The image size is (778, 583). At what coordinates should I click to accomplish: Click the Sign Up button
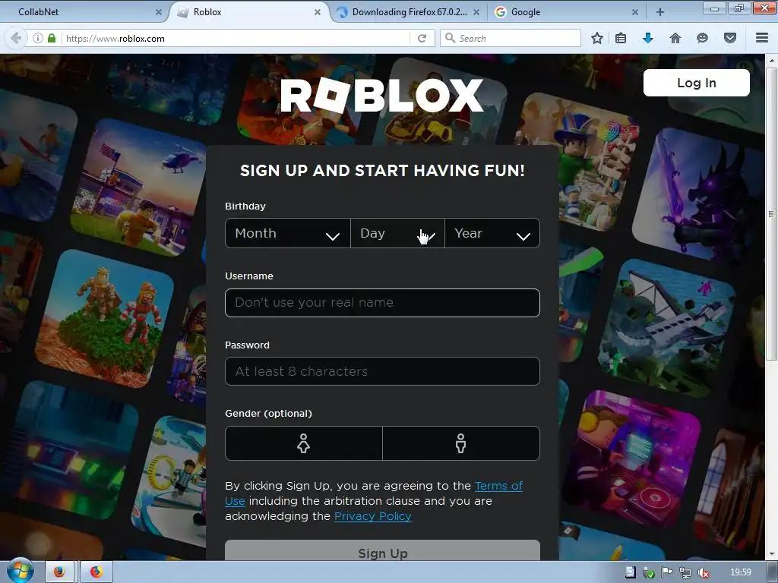(x=383, y=551)
